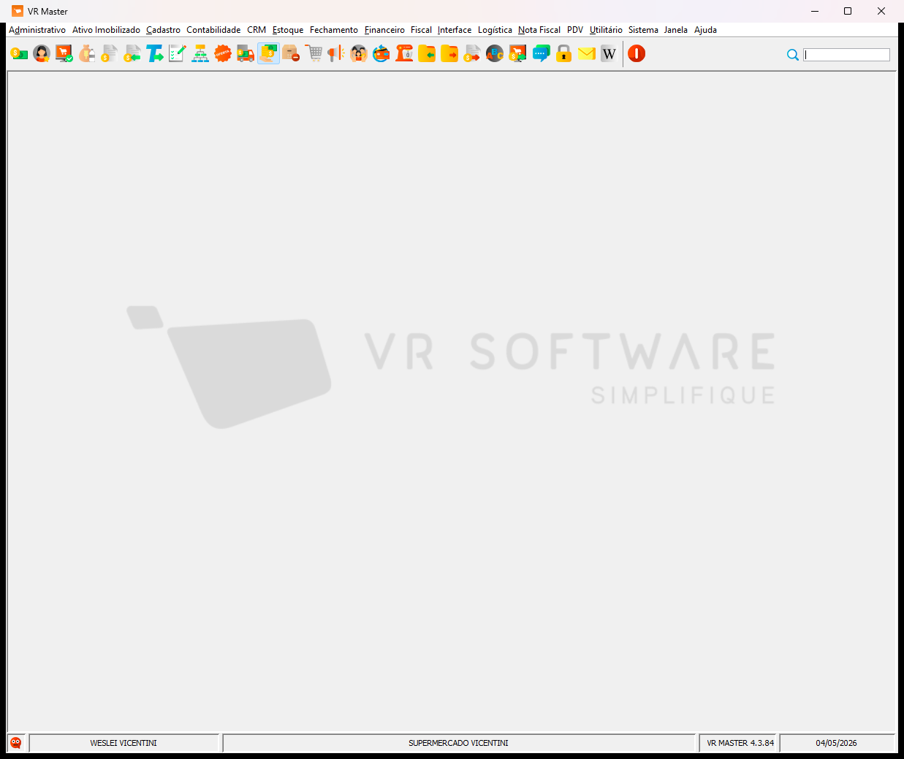The width and height of the screenshot is (904, 759).
Task: Click the box with minus sign icon
Action: click(x=291, y=53)
